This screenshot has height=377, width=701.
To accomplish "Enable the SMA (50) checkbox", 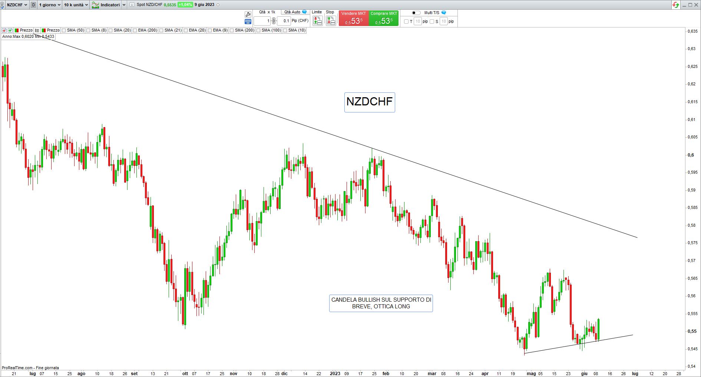I will [64, 30].
